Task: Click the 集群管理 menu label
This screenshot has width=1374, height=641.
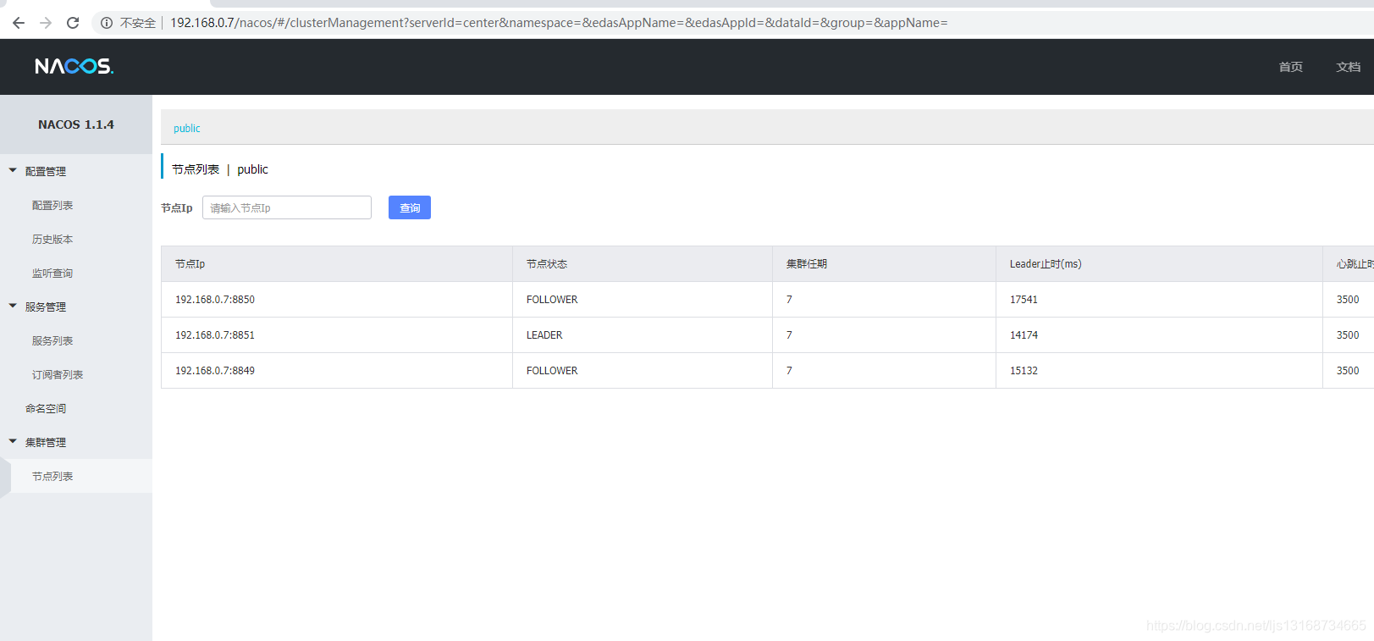Action: click(46, 442)
